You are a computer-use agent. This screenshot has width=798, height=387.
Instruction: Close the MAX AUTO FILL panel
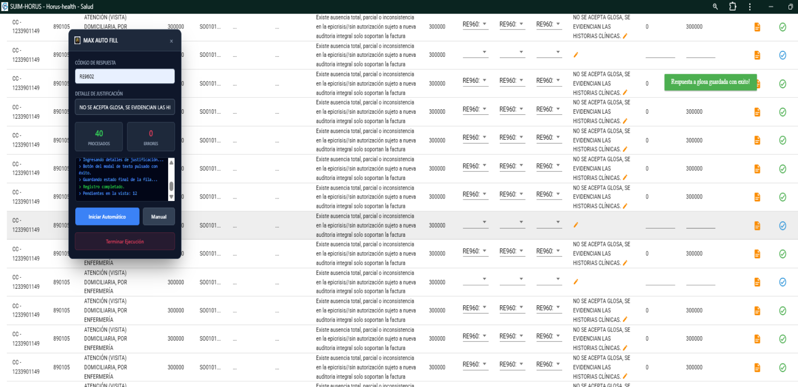coord(171,41)
